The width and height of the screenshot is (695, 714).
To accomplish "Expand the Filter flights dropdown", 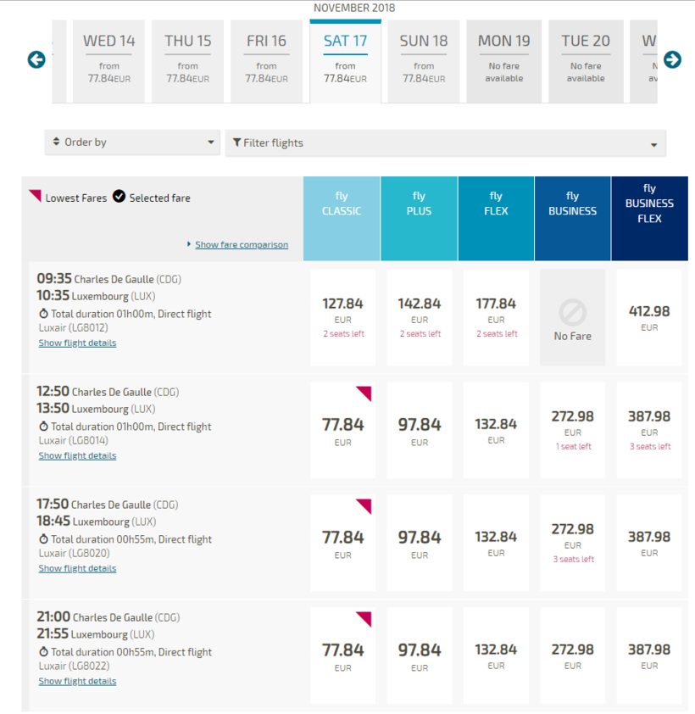I will pos(446,143).
